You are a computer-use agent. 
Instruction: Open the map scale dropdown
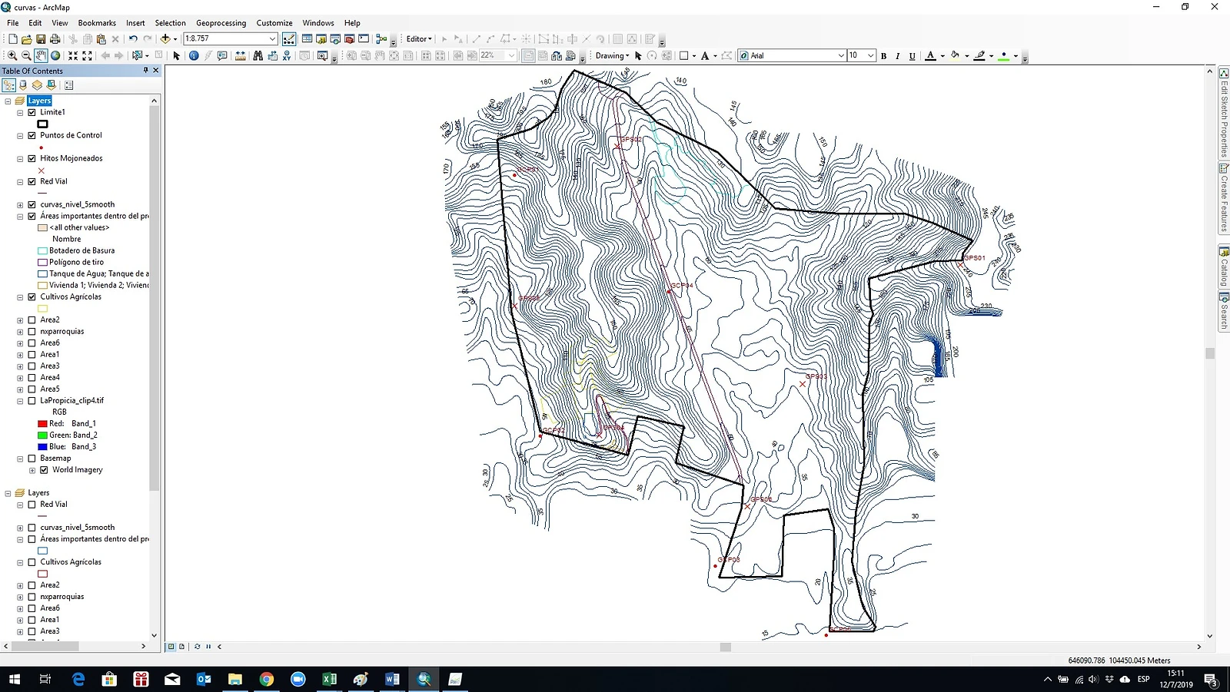pos(272,38)
